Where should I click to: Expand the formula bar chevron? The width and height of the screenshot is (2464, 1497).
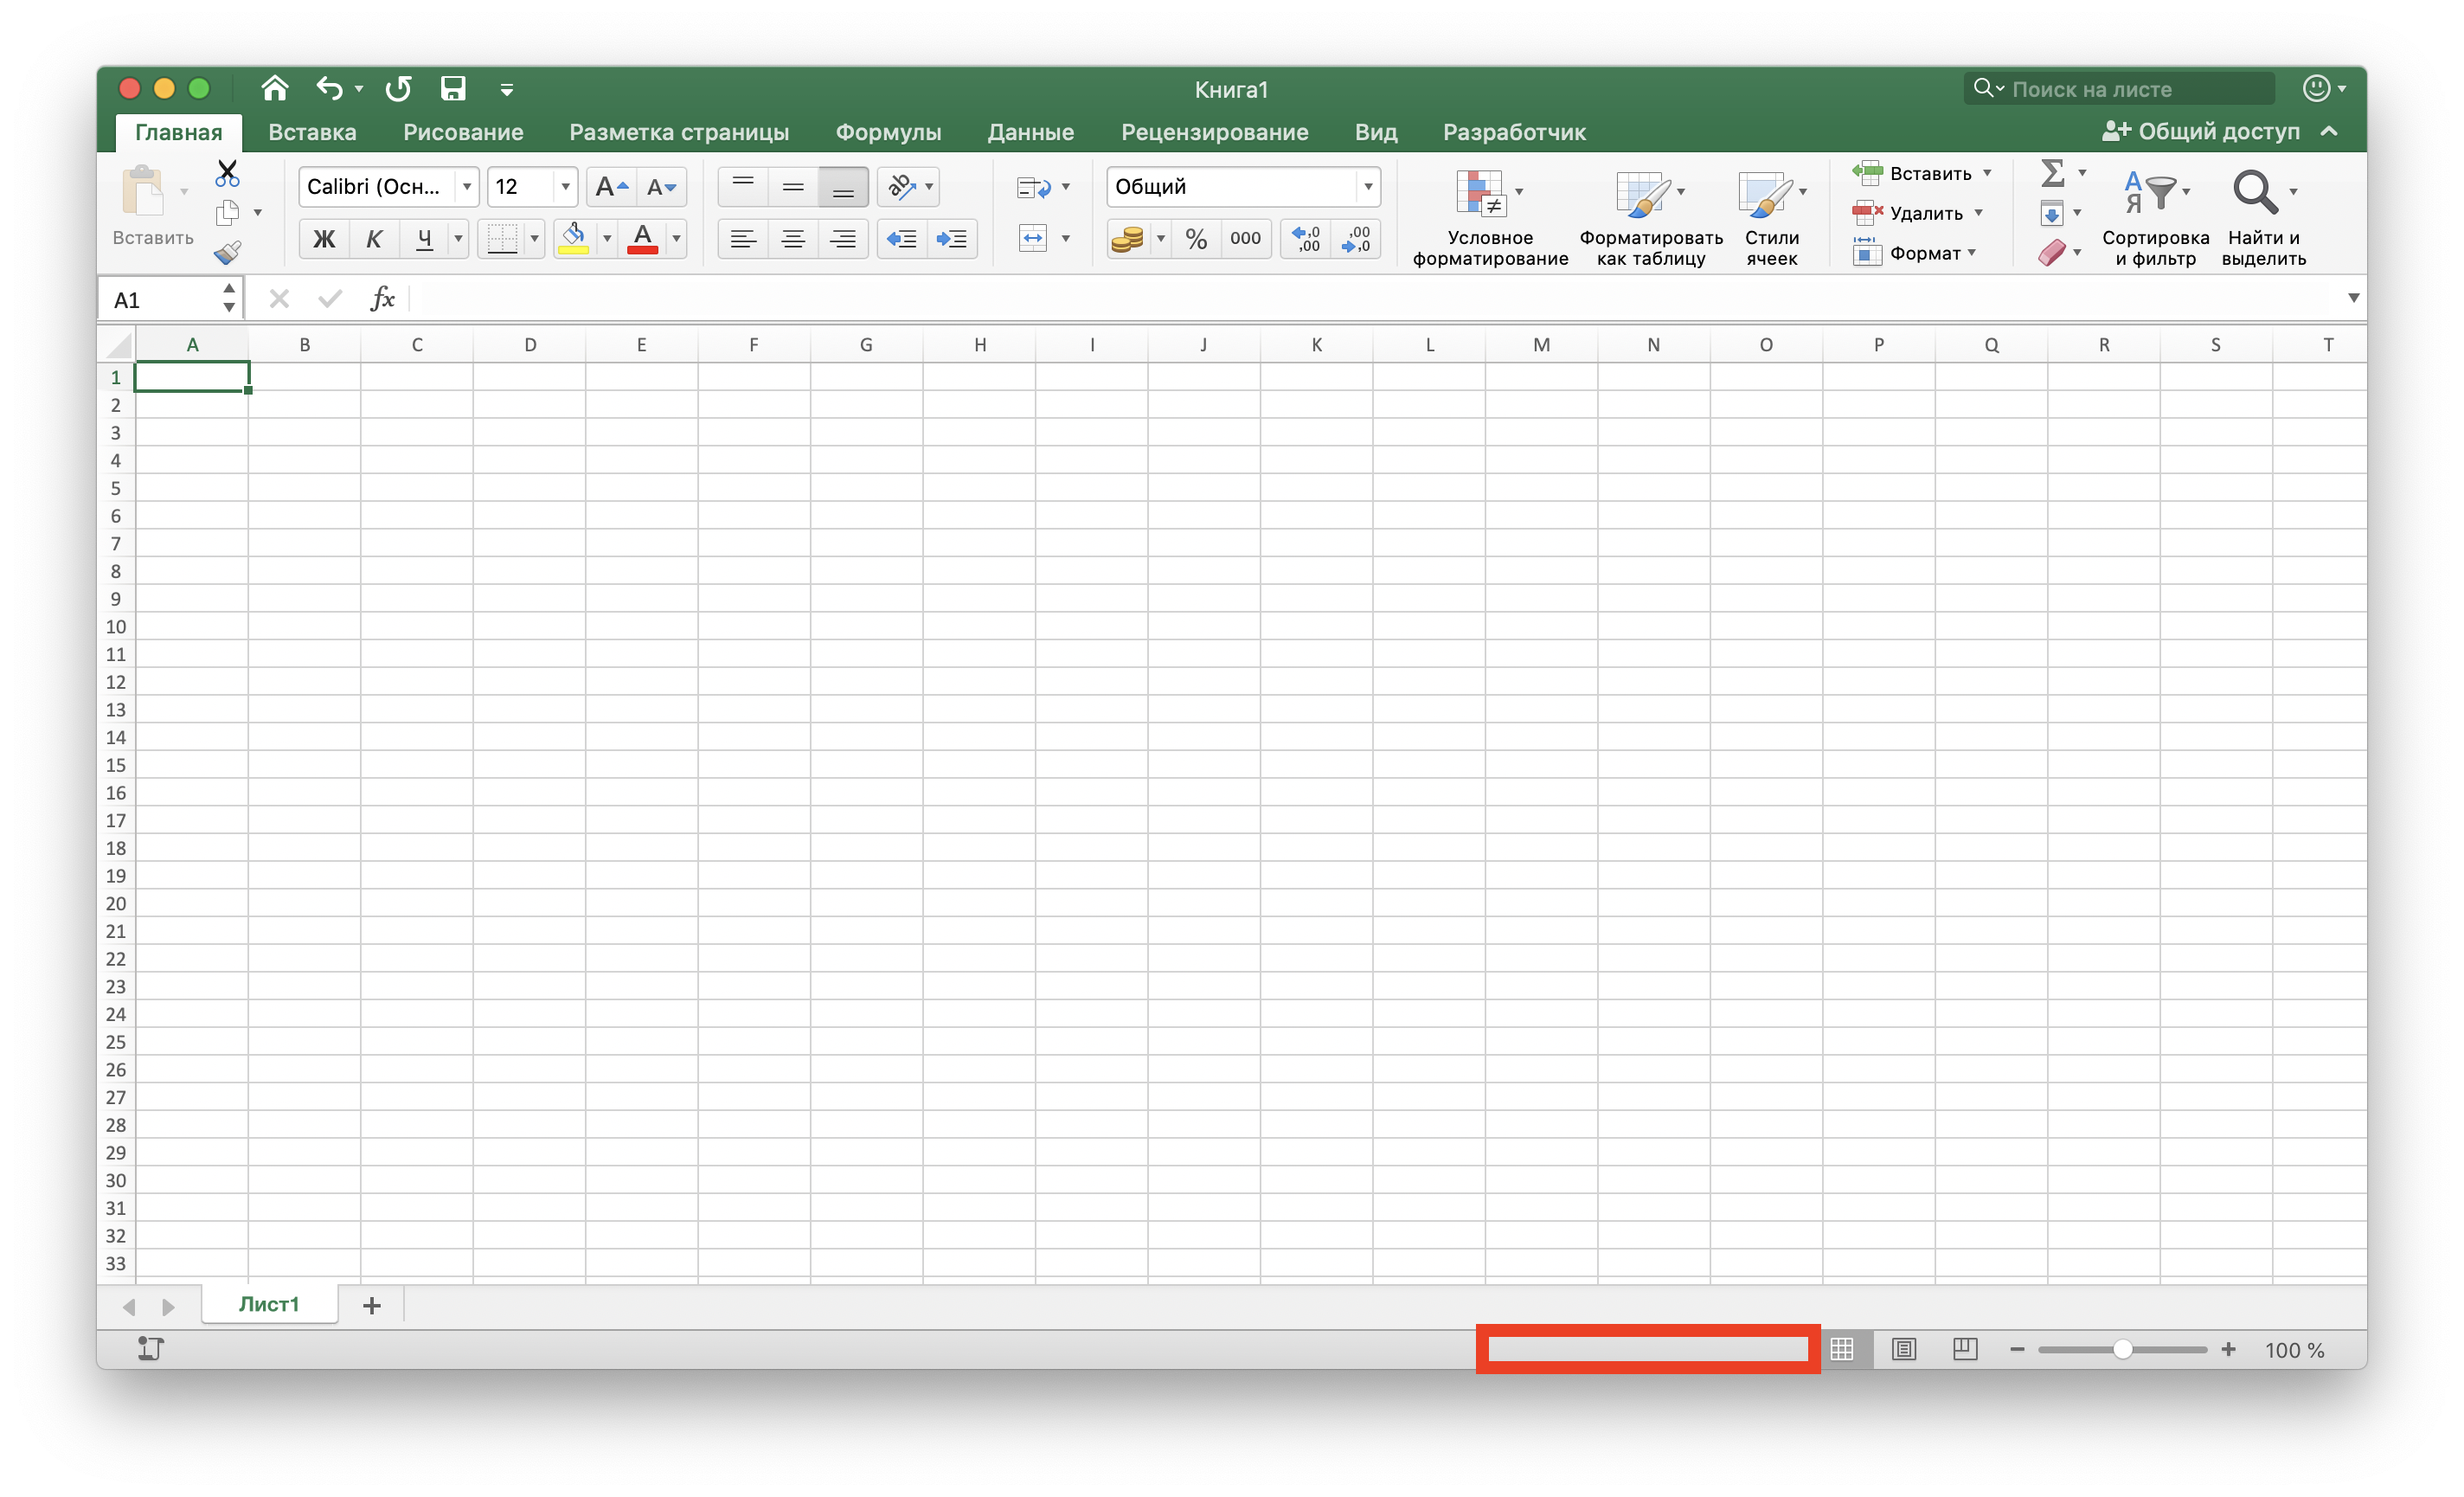[x=2354, y=298]
